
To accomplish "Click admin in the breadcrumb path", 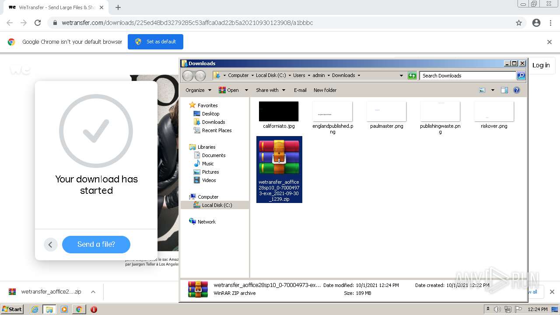I will click(x=318, y=75).
